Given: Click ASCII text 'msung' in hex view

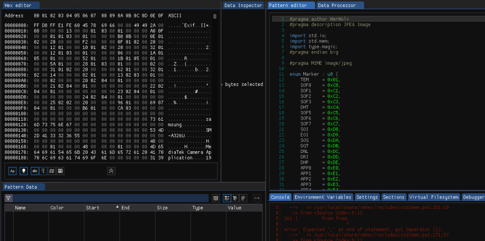Looking at the screenshot, I should click(174, 125).
